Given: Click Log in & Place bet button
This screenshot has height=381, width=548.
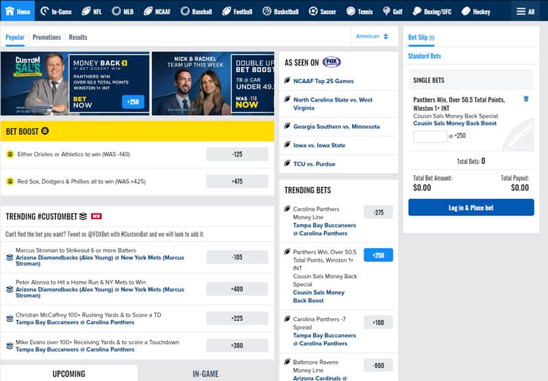Looking at the screenshot, I should [471, 208].
